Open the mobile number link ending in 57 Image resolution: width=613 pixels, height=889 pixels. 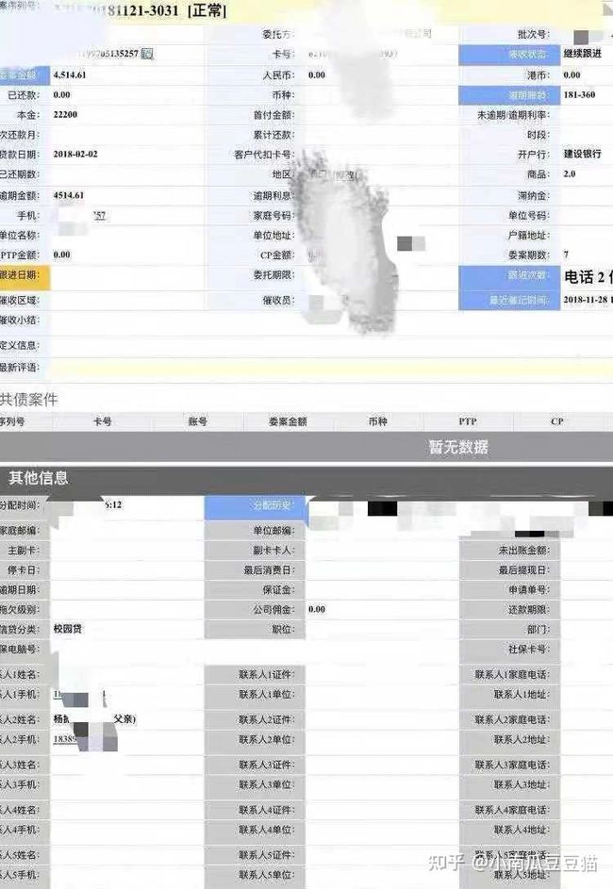click(100, 216)
